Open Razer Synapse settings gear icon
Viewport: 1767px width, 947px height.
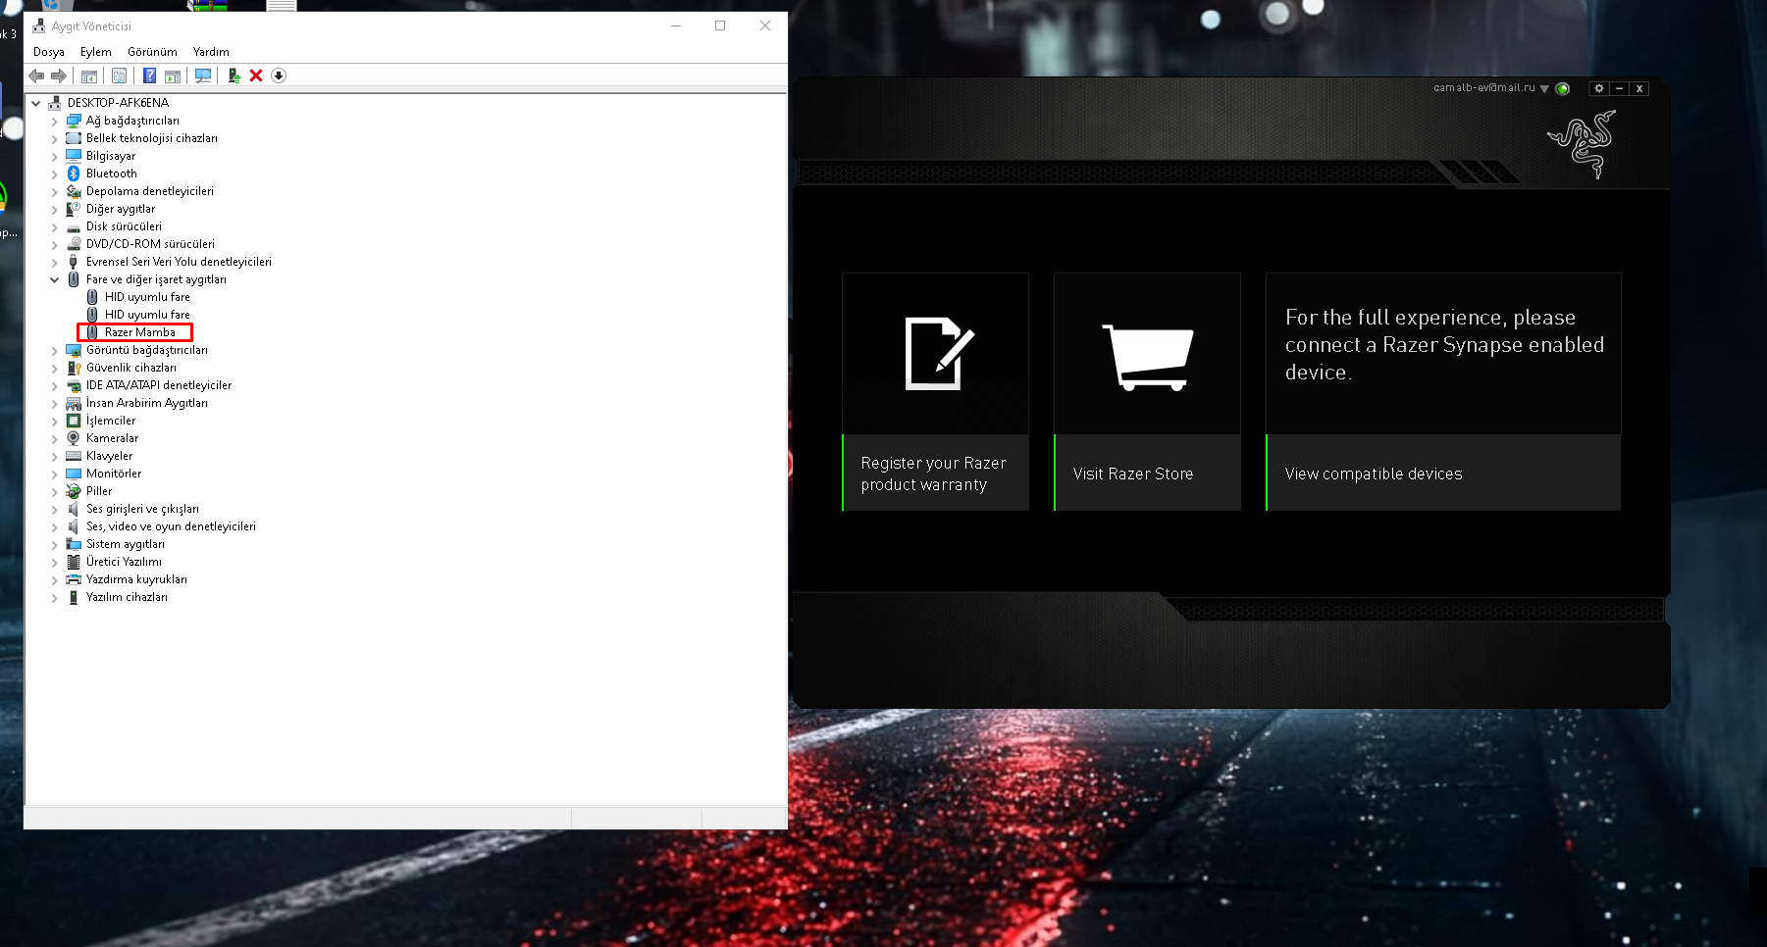pos(1599,88)
